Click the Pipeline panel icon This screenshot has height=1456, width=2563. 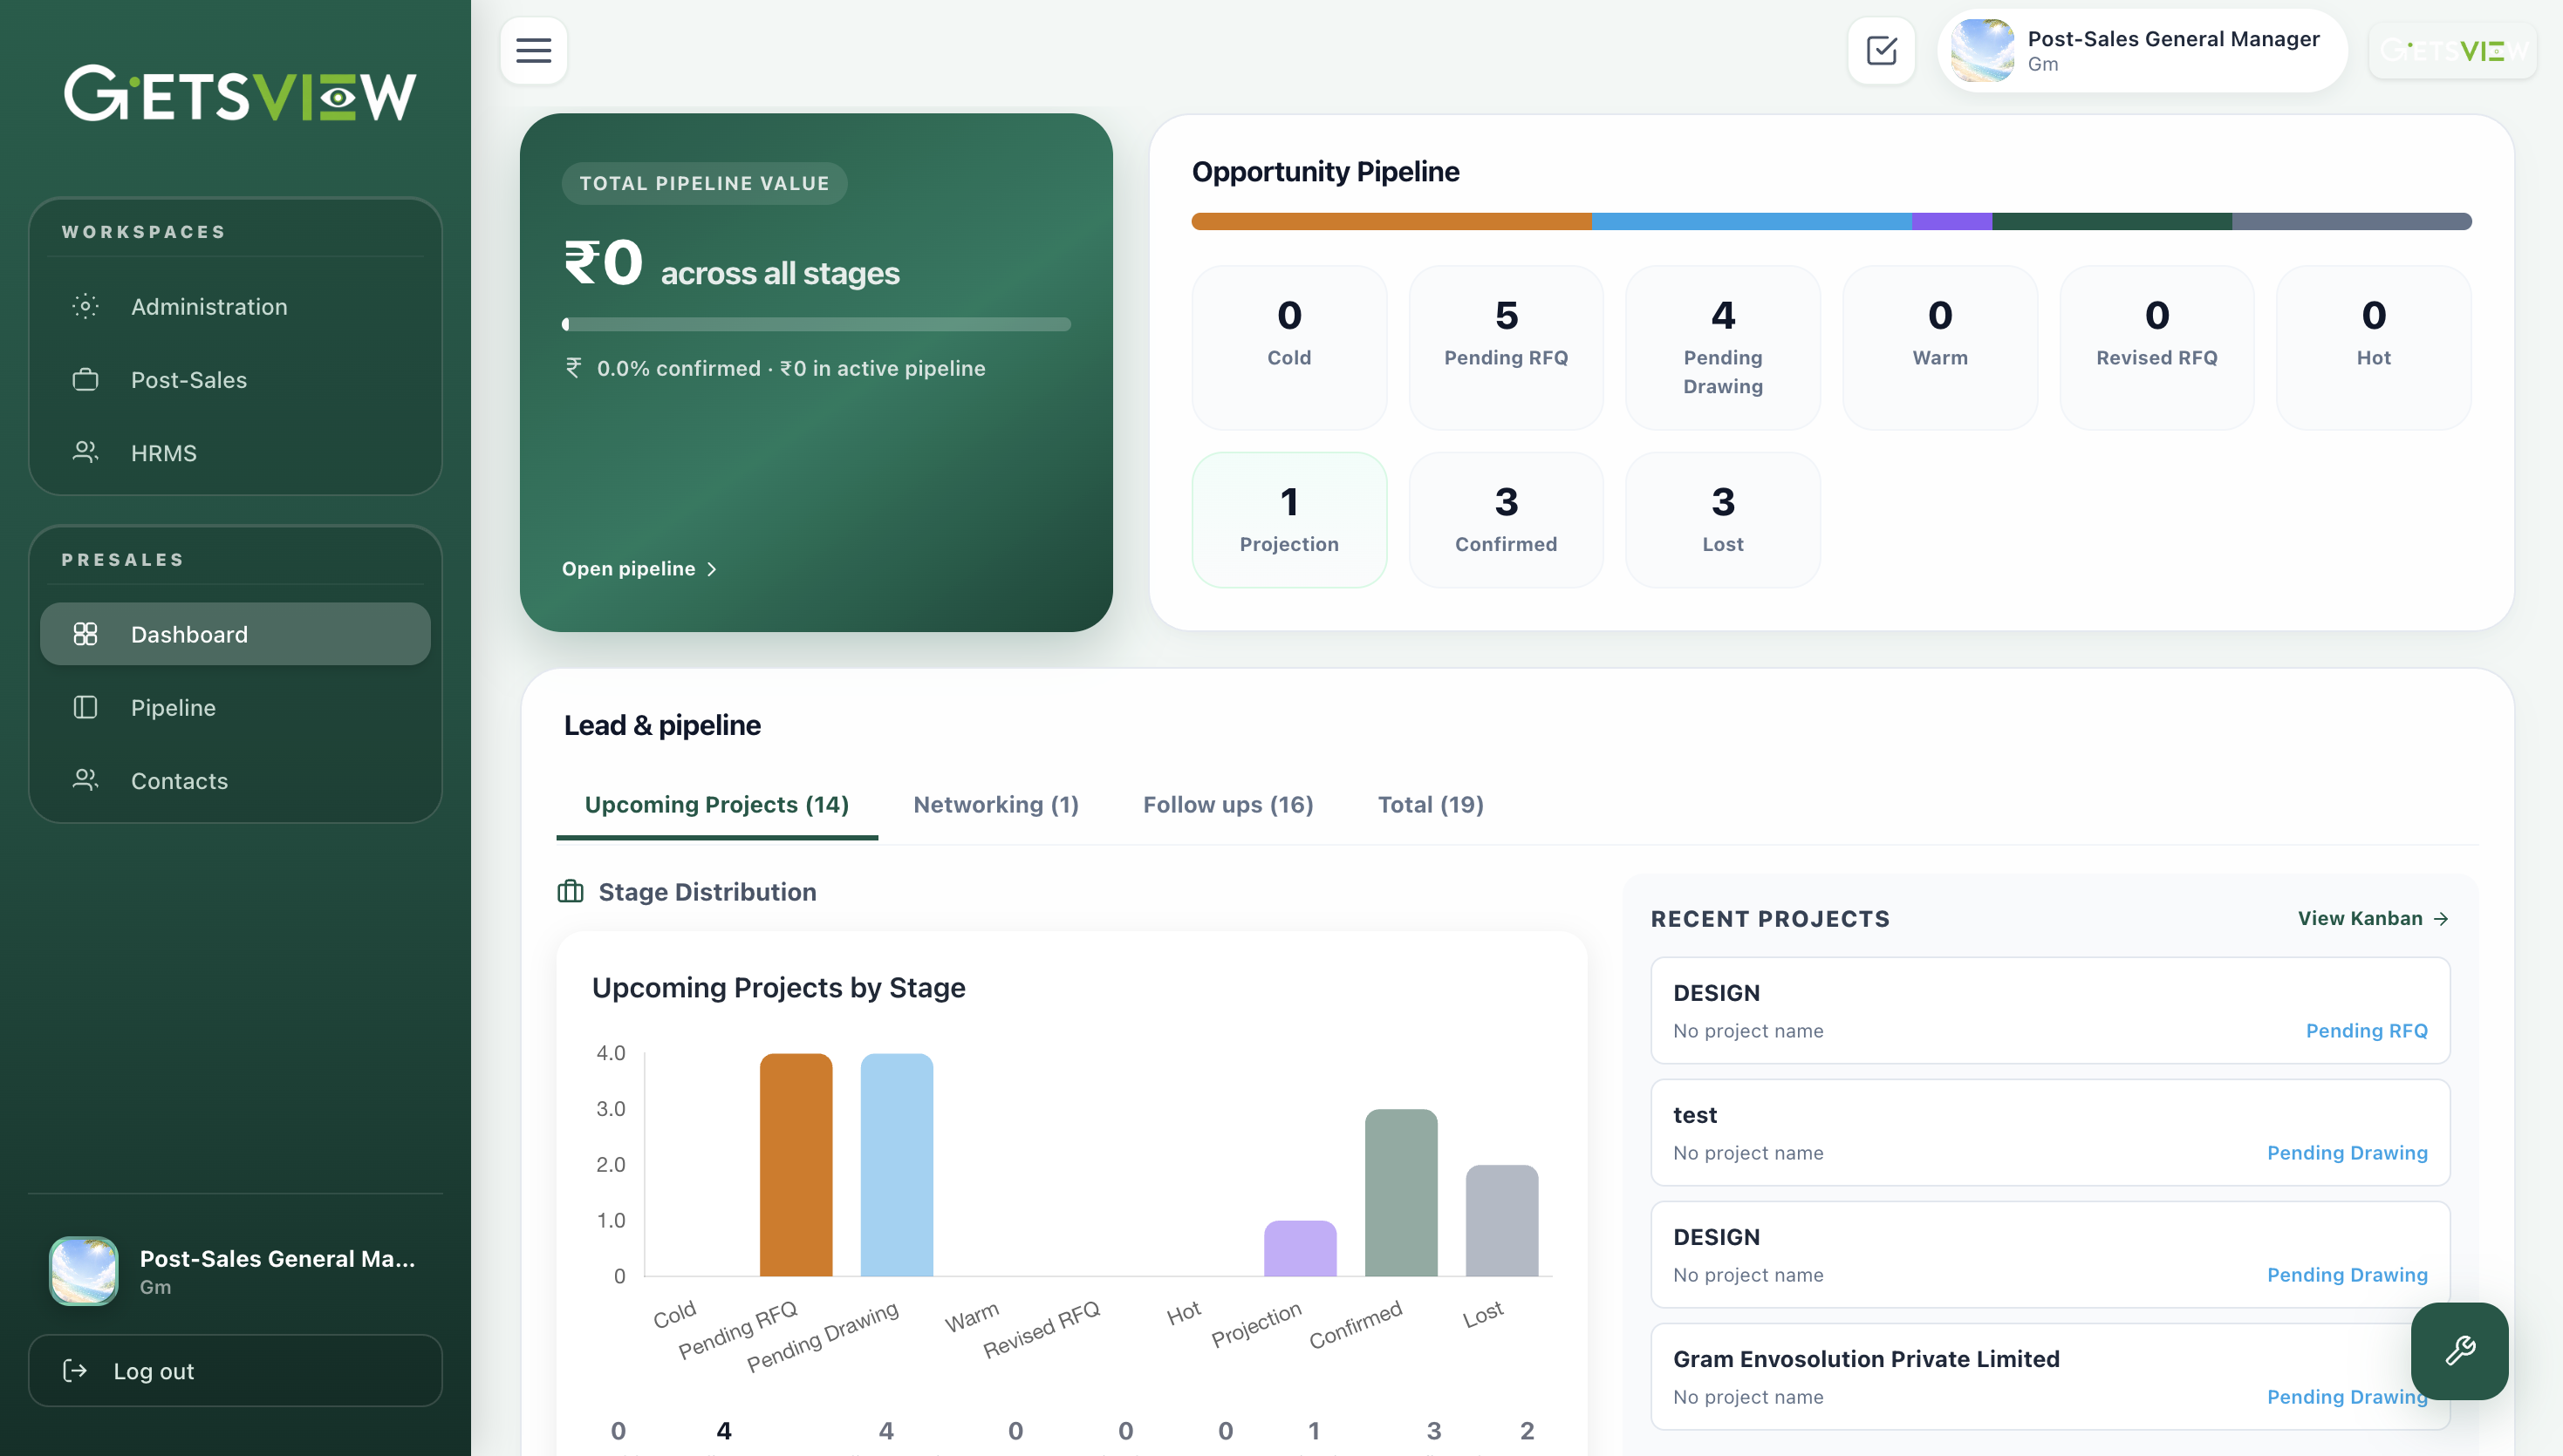(x=85, y=707)
